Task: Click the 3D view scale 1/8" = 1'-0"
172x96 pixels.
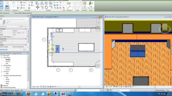Action: click(109, 87)
